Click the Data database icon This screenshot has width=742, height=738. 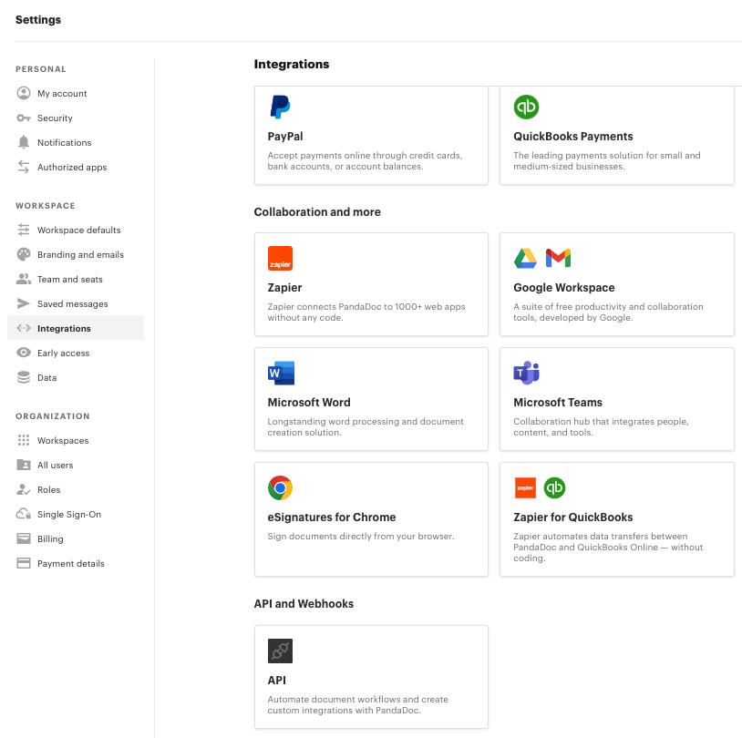[24, 377]
